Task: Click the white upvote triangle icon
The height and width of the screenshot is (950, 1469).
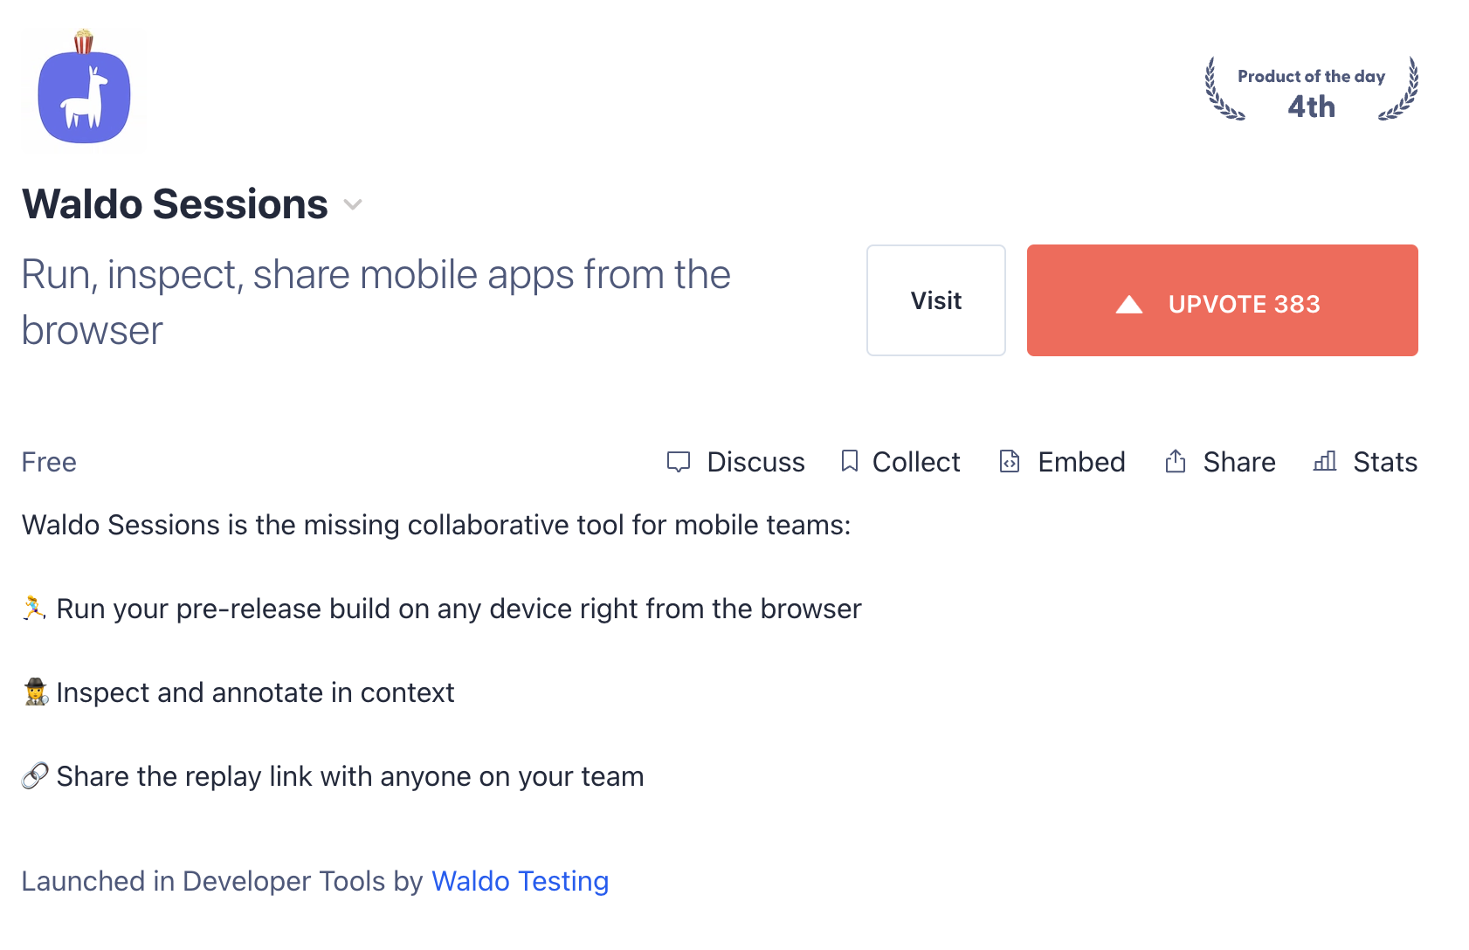Action: (x=1128, y=305)
